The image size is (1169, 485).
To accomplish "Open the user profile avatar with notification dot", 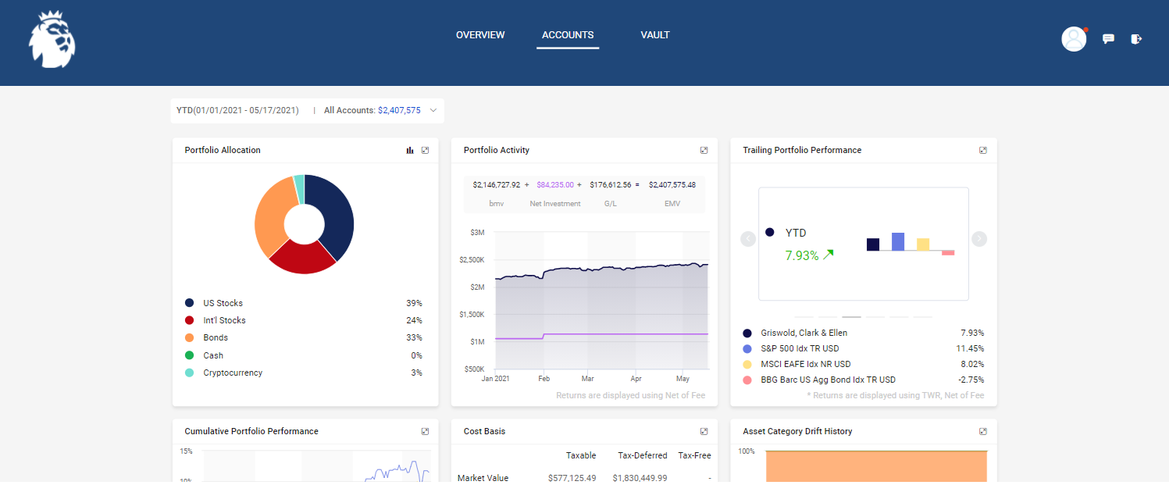I will pos(1073,38).
